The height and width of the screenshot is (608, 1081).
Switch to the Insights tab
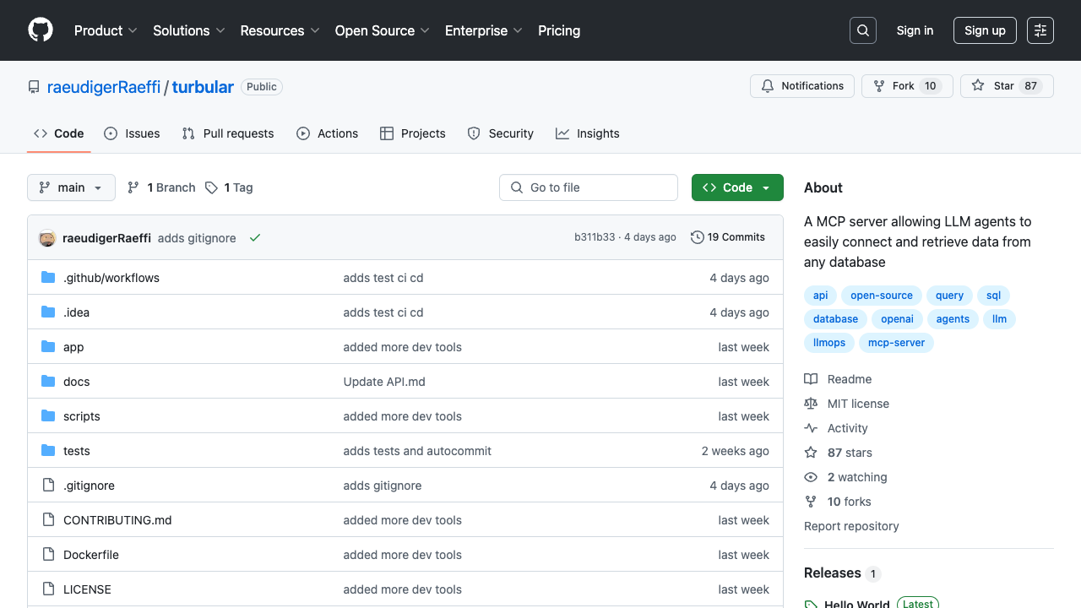tap(588, 133)
